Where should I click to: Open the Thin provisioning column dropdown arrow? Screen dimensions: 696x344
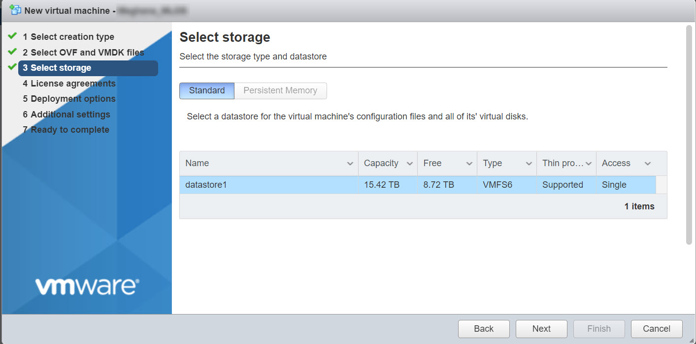tap(589, 164)
